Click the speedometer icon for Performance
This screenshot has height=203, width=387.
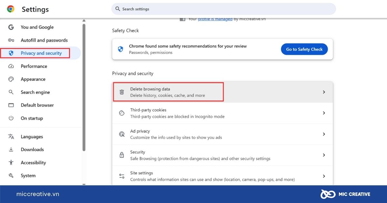click(x=11, y=66)
